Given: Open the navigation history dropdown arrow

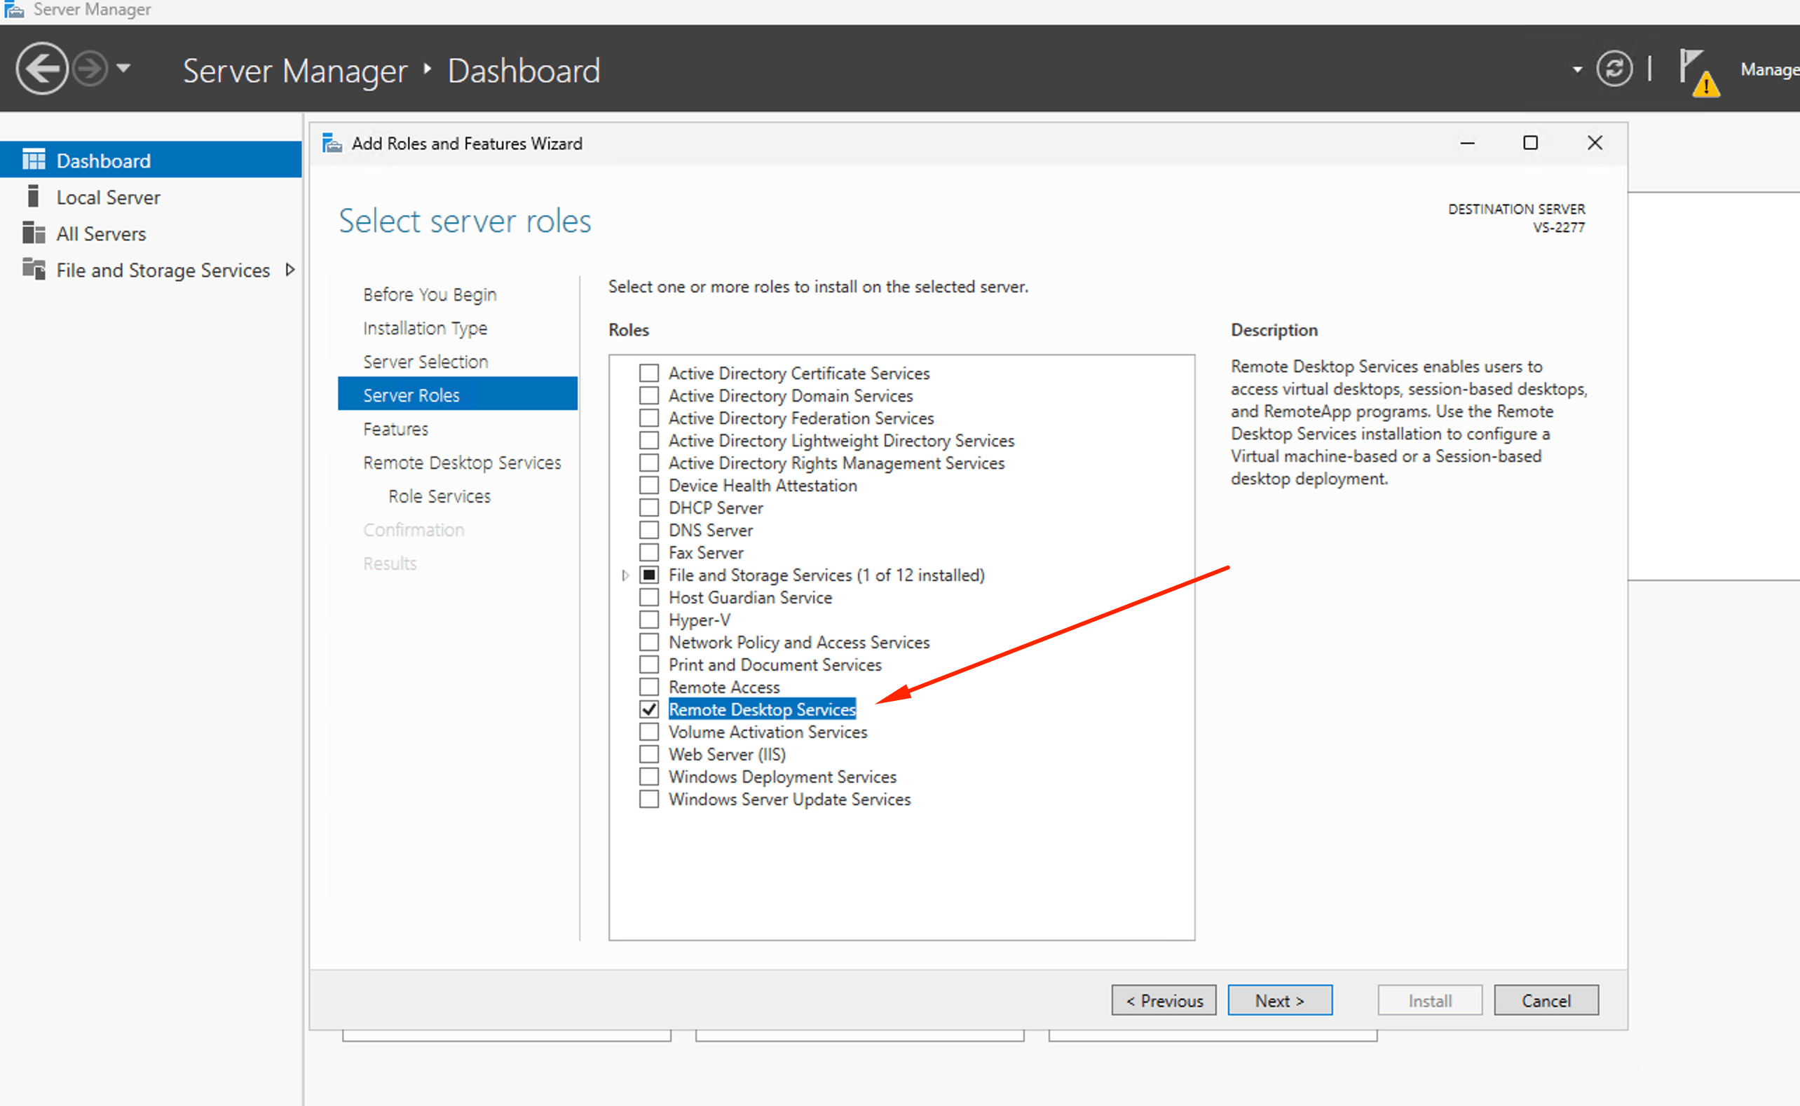Looking at the screenshot, I should [123, 68].
